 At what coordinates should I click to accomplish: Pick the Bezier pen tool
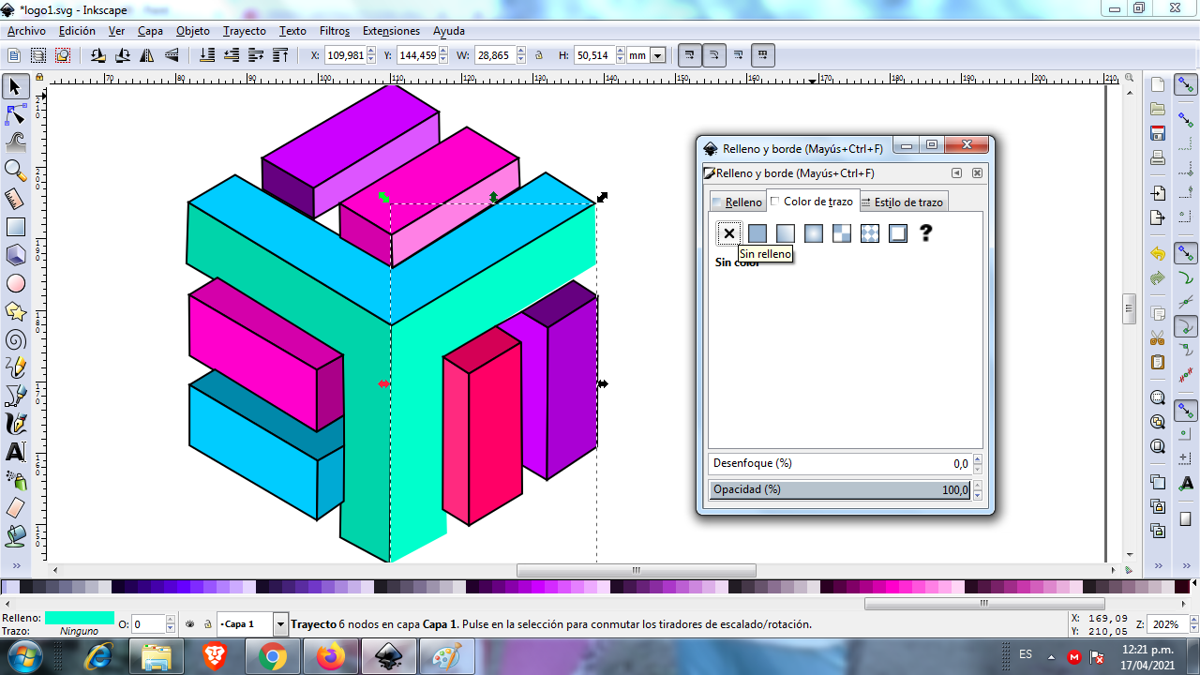[x=15, y=396]
